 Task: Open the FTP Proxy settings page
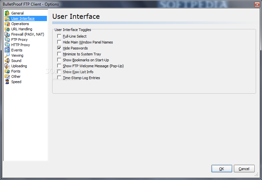coord(19,40)
